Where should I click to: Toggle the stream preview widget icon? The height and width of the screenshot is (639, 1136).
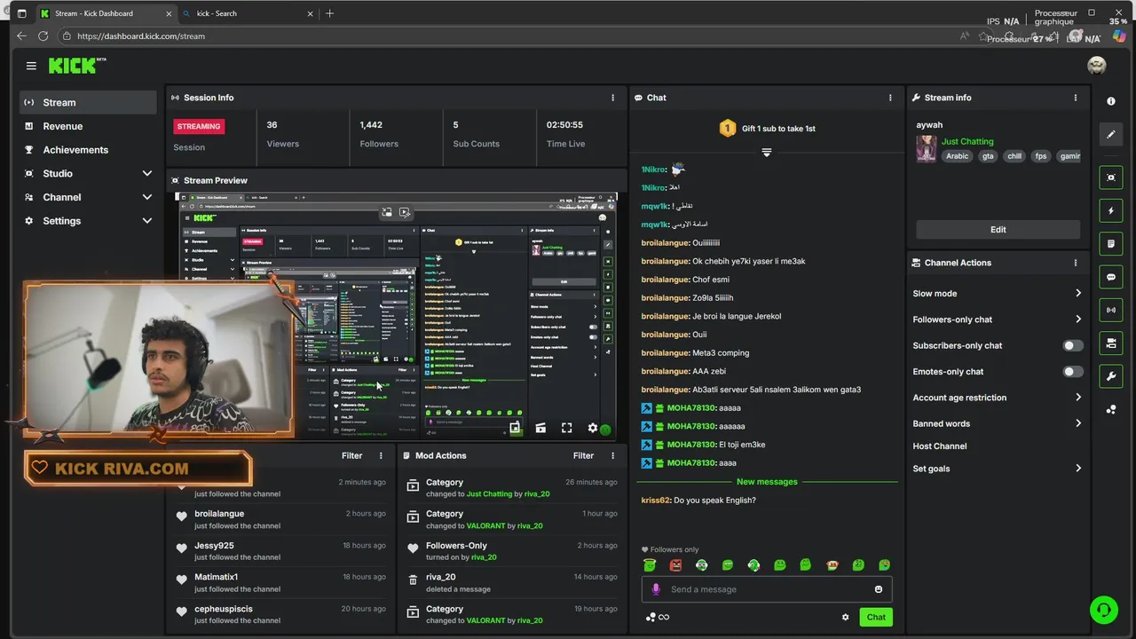[1111, 177]
